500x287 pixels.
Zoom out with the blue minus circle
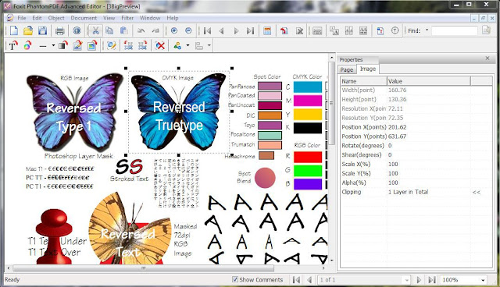tap(188, 30)
